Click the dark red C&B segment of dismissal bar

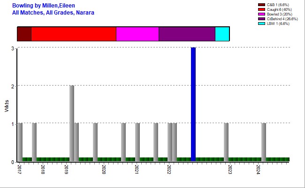pos(24,34)
